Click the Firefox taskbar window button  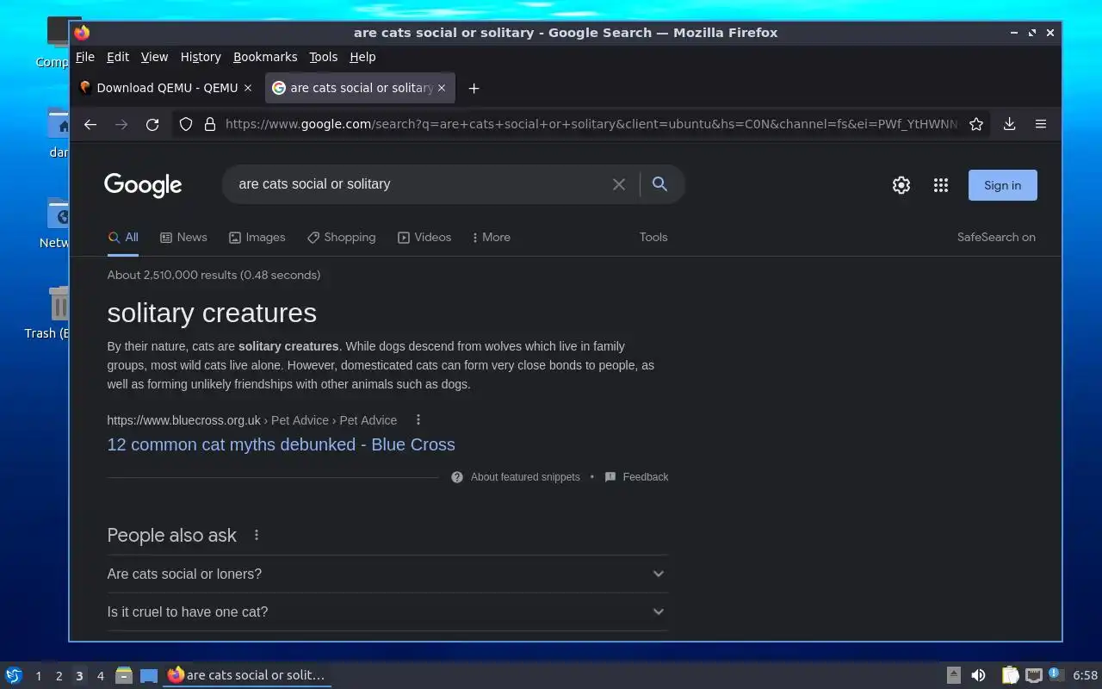coord(247,675)
